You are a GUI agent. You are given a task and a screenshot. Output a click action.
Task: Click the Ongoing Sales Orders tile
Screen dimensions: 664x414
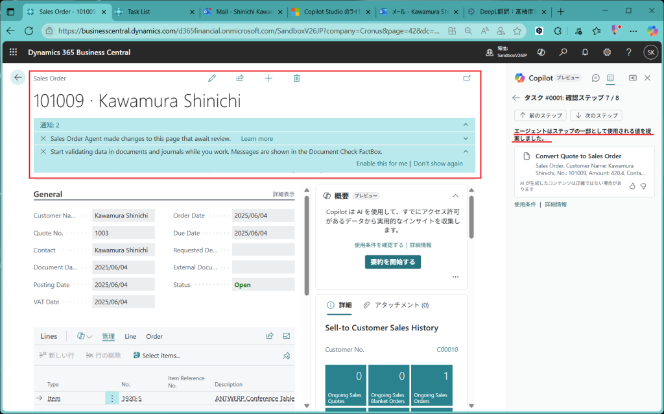[431, 385]
